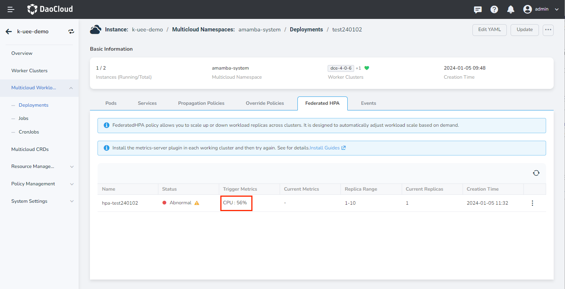Open the more options ellipsis button

point(548,30)
